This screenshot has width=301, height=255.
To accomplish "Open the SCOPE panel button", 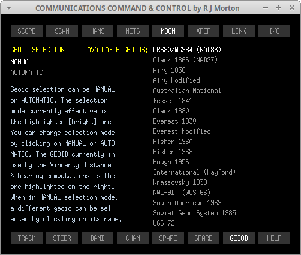I will (26, 31).
